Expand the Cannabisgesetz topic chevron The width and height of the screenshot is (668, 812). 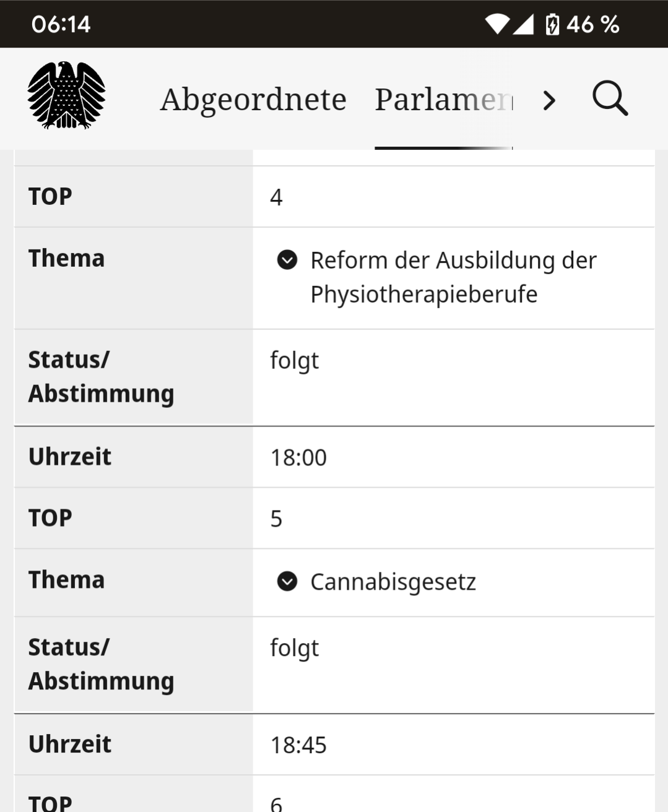point(287,582)
